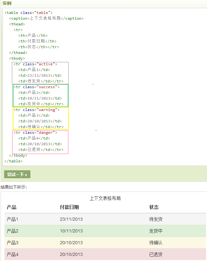
Task: Click the 产品4 table cell
Action: pyautogui.click(x=12, y=254)
